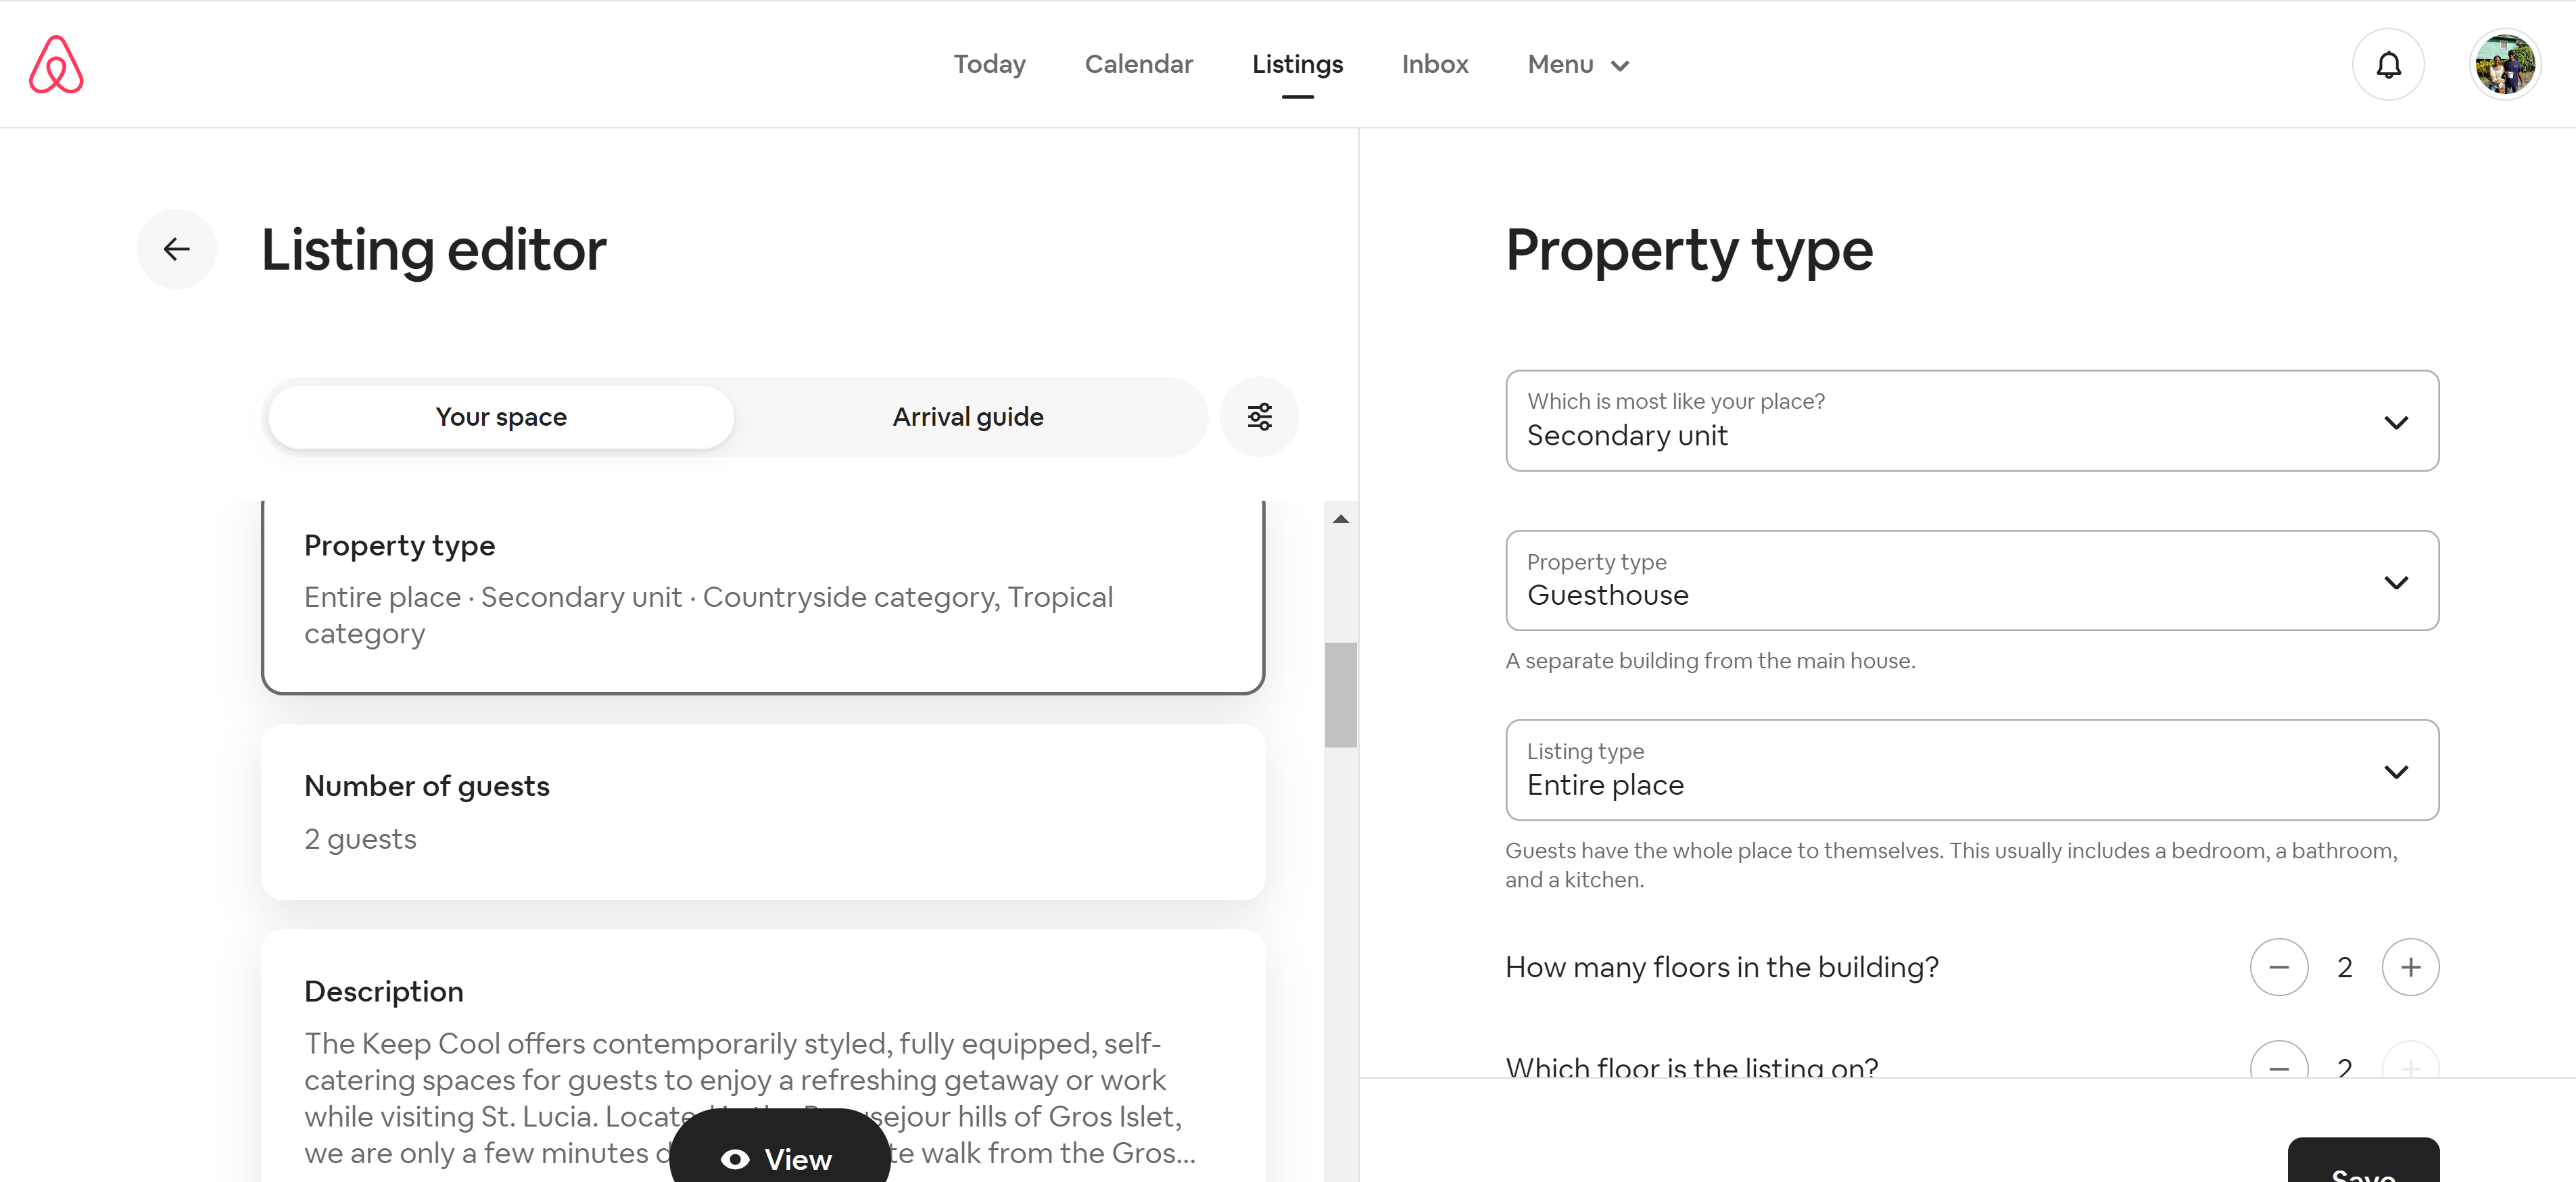The width and height of the screenshot is (2576, 1182).
Task: Expand 'Which is most like your place' dropdown
Action: click(1971, 420)
